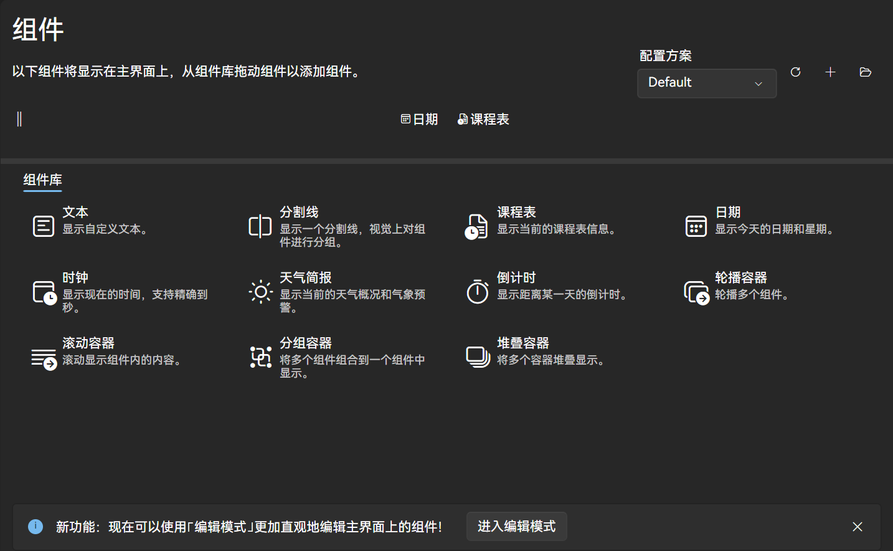Click the 天气简报 weather icon
Image resolution: width=893 pixels, height=551 pixels.
(260, 292)
